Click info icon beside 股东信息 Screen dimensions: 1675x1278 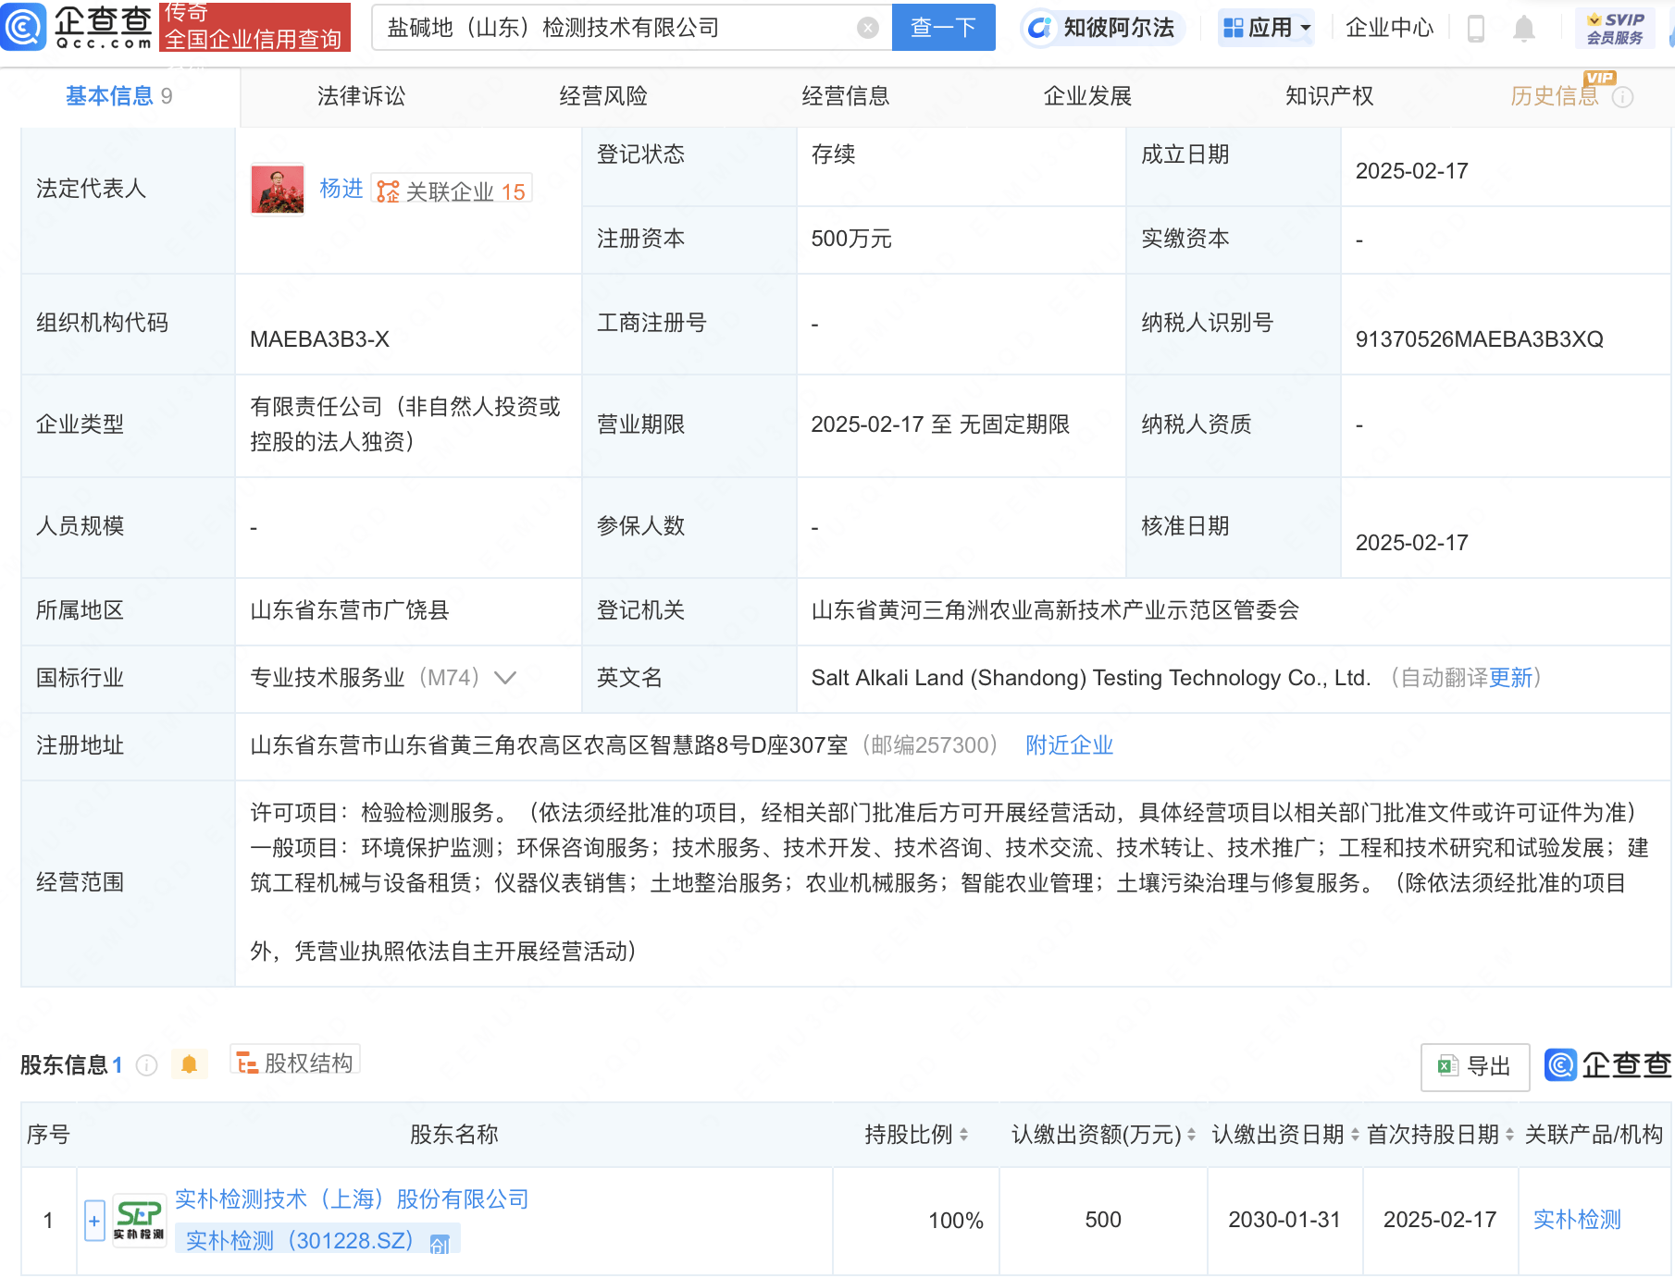point(146,1065)
